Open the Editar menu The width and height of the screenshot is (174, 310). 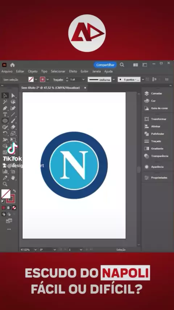tap(20, 72)
